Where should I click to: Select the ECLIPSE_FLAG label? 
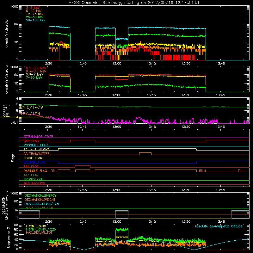click(34, 162)
